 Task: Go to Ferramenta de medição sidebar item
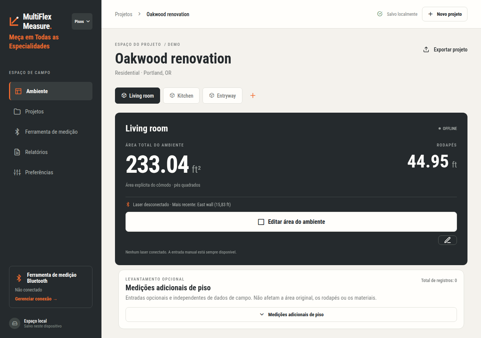point(51,132)
